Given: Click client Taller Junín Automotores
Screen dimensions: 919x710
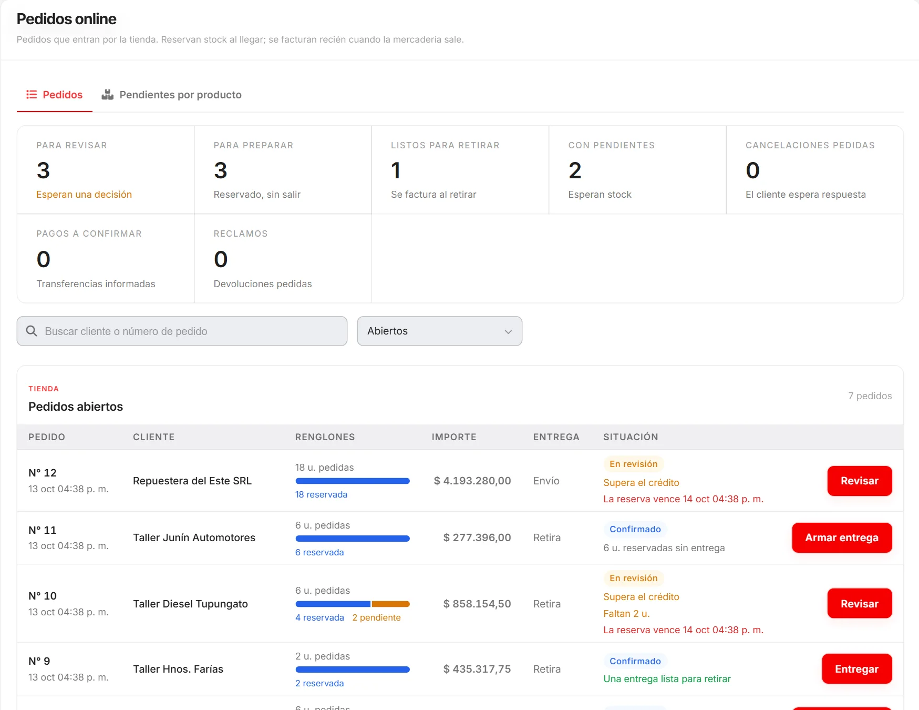Looking at the screenshot, I should pos(194,537).
